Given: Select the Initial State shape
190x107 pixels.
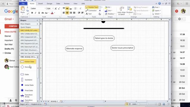Looking at the screenshot, I should (x=27, y=85).
